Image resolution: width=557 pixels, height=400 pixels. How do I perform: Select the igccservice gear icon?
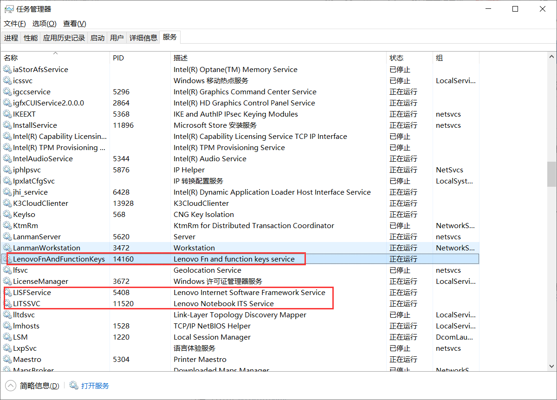pos(7,92)
